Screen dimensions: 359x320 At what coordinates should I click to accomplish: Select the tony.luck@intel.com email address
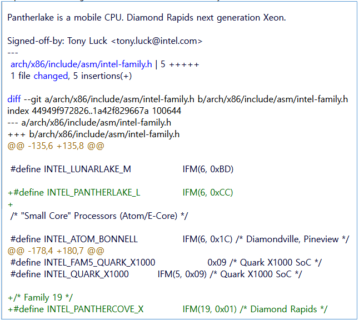point(157,41)
